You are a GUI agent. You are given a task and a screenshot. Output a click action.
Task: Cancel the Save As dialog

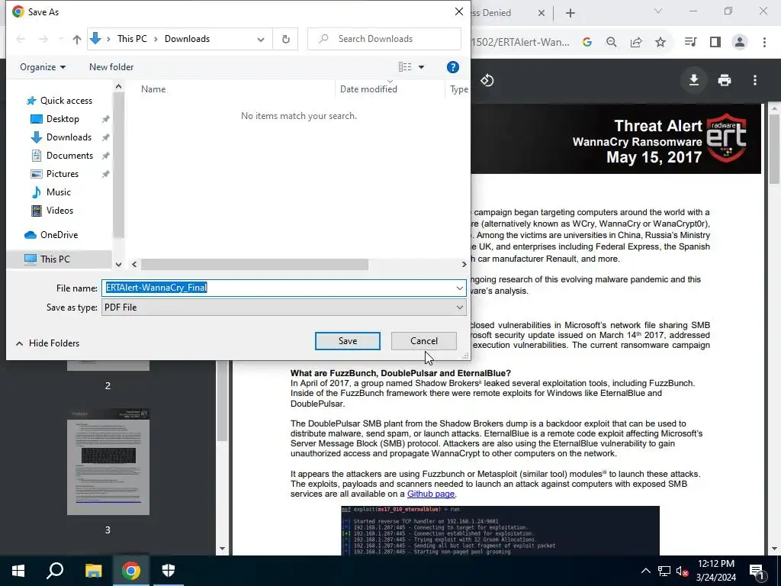click(x=424, y=341)
